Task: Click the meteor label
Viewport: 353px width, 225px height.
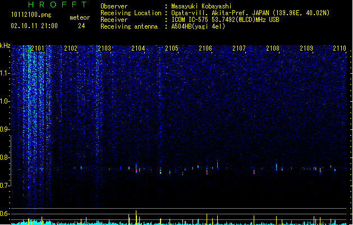Action: [80, 17]
